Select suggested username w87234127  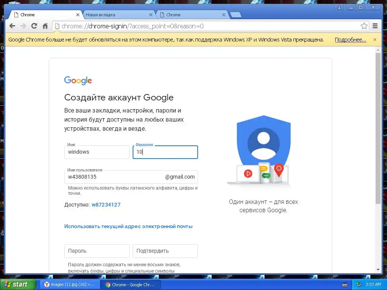tap(106, 205)
